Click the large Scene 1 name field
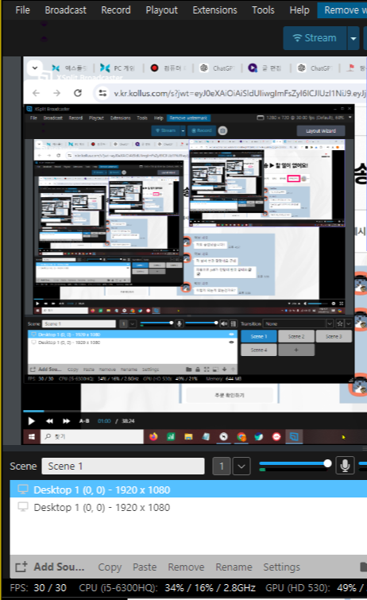 pos(123,466)
